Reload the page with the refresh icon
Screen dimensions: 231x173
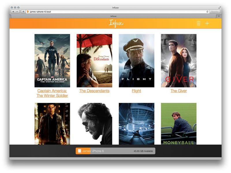tap(207, 12)
